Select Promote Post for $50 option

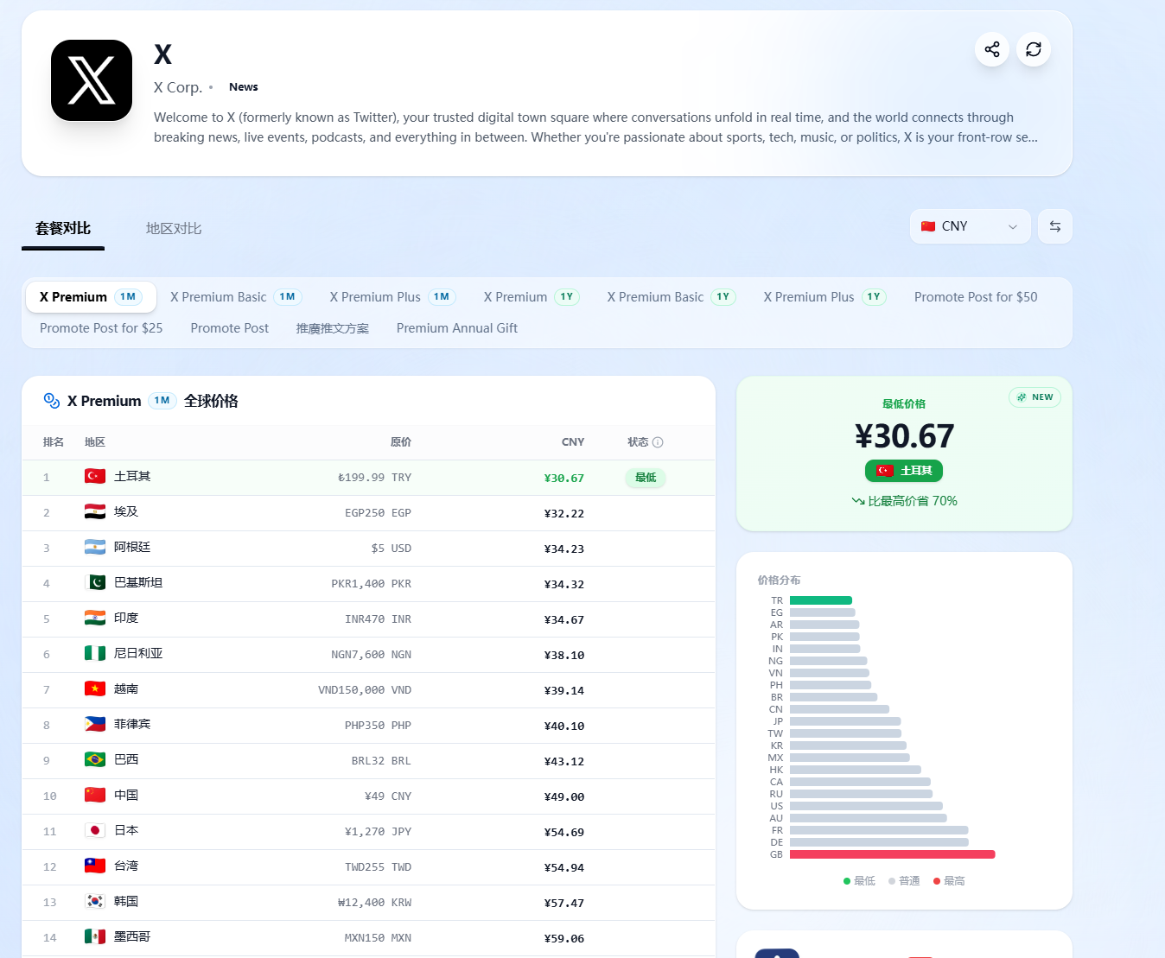pyautogui.click(x=975, y=297)
